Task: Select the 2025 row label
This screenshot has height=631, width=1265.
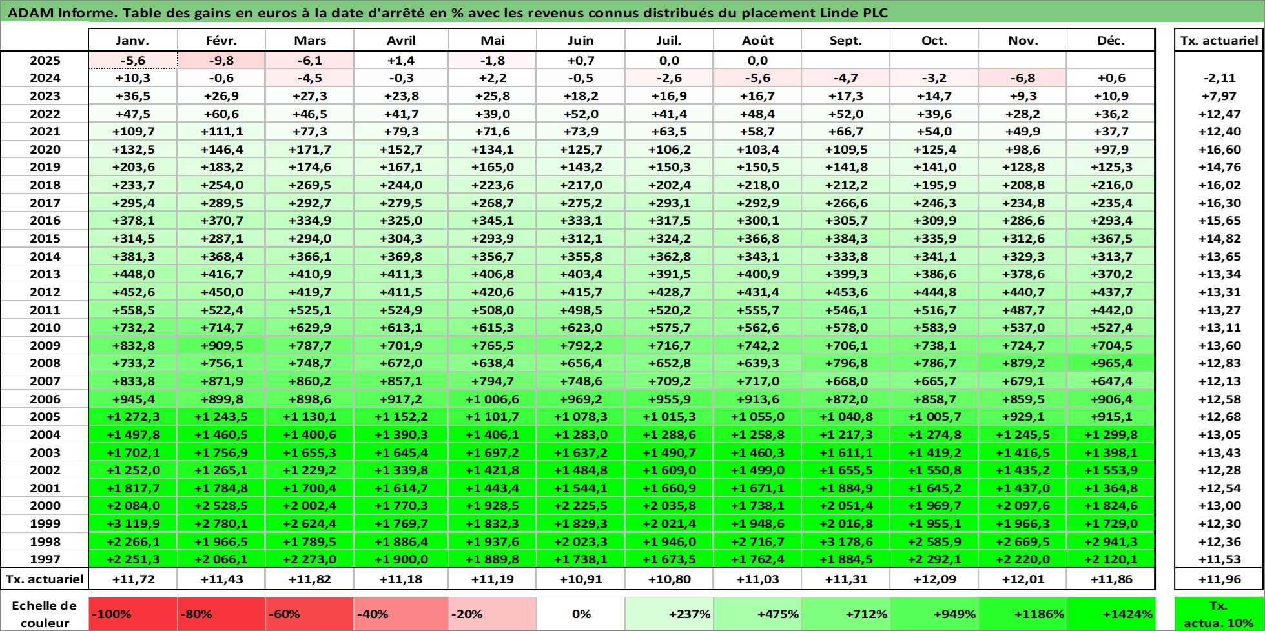Action: click(45, 61)
